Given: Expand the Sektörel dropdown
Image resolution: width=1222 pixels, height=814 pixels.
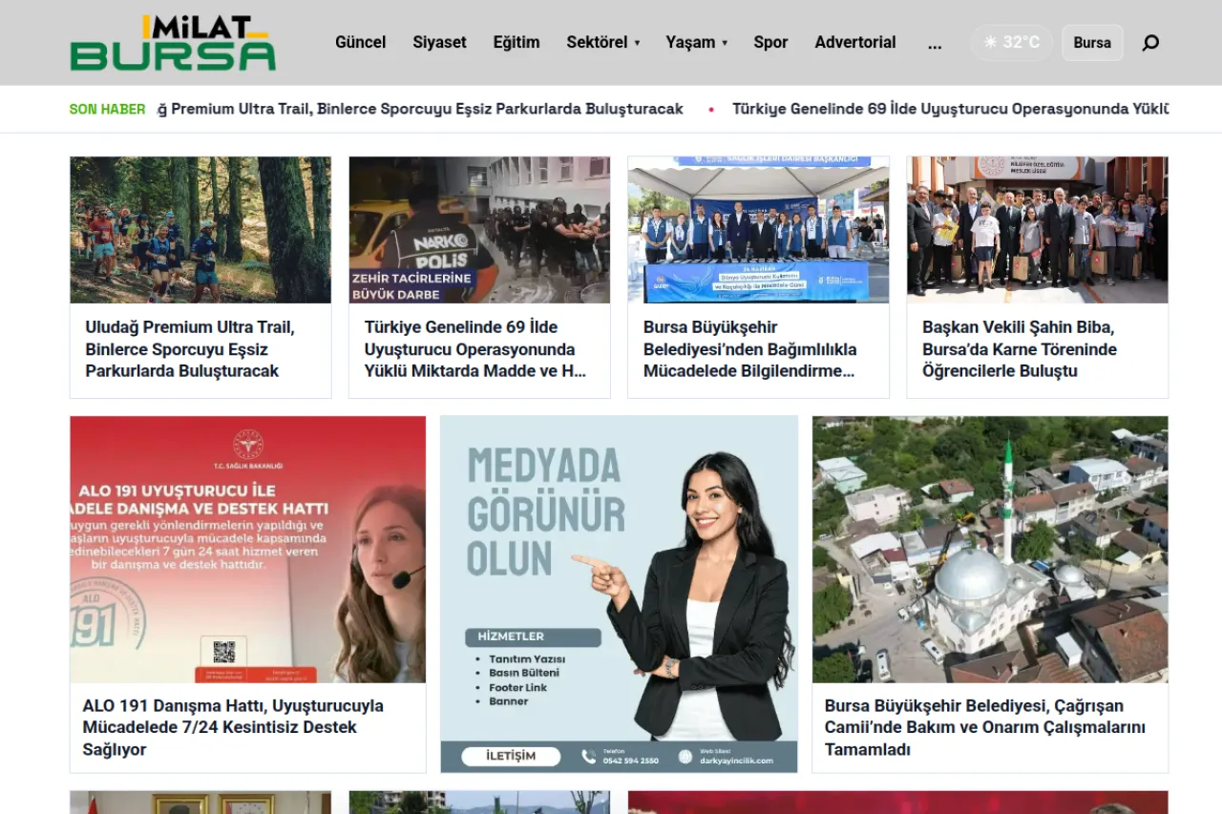Looking at the screenshot, I should click(603, 42).
